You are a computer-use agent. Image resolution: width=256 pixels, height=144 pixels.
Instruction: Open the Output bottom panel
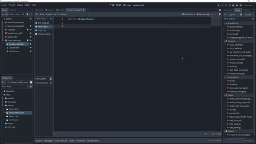38,140
